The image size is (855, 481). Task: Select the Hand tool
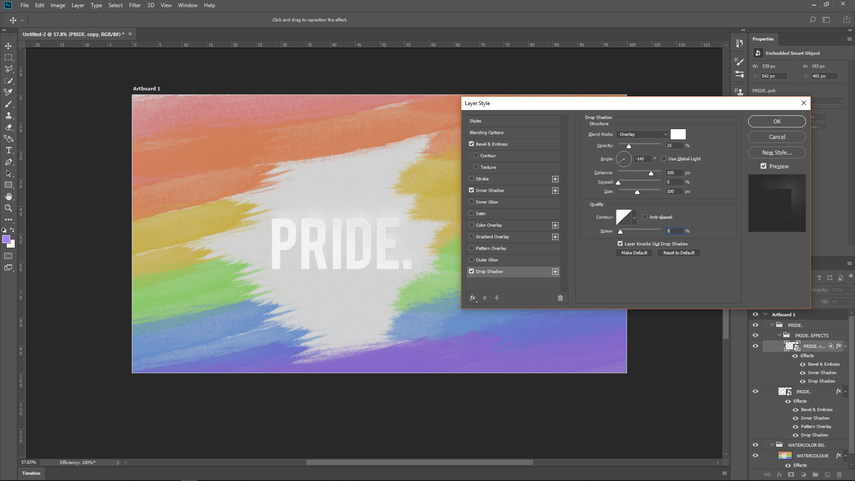click(8, 196)
